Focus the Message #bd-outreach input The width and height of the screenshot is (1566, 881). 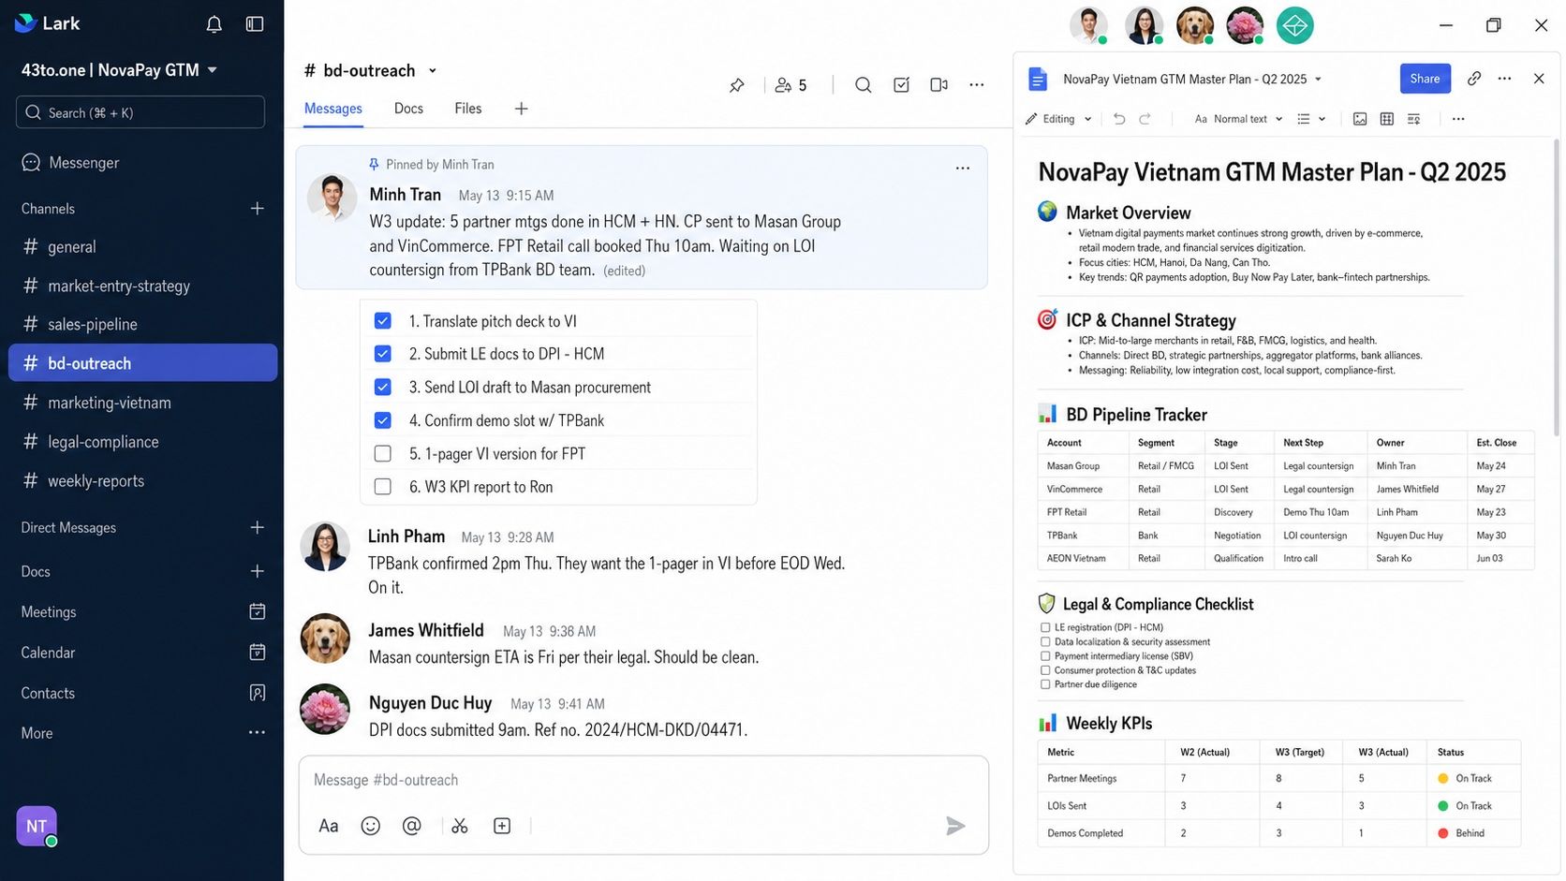click(643, 780)
